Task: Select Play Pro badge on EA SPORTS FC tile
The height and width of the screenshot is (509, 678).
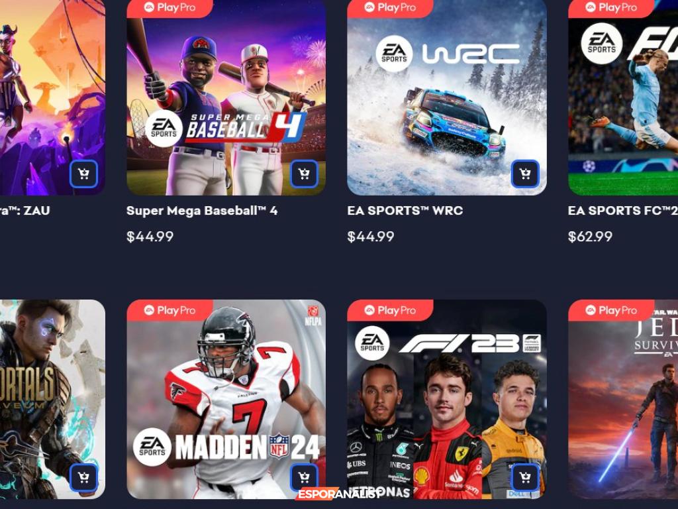Action: point(611,8)
